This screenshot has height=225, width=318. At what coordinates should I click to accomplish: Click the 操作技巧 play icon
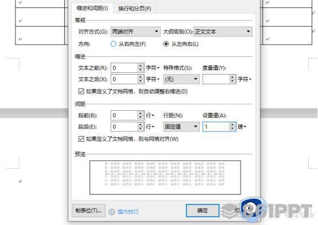(112, 212)
